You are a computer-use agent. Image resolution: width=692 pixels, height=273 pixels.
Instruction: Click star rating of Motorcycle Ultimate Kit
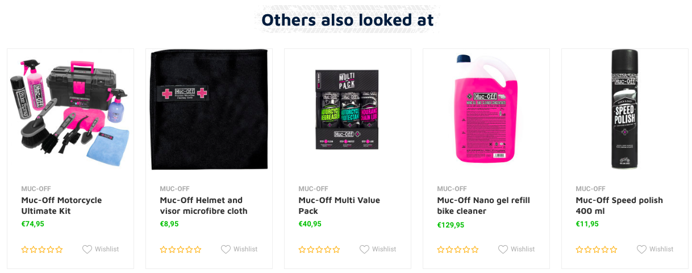(x=42, y=250)
